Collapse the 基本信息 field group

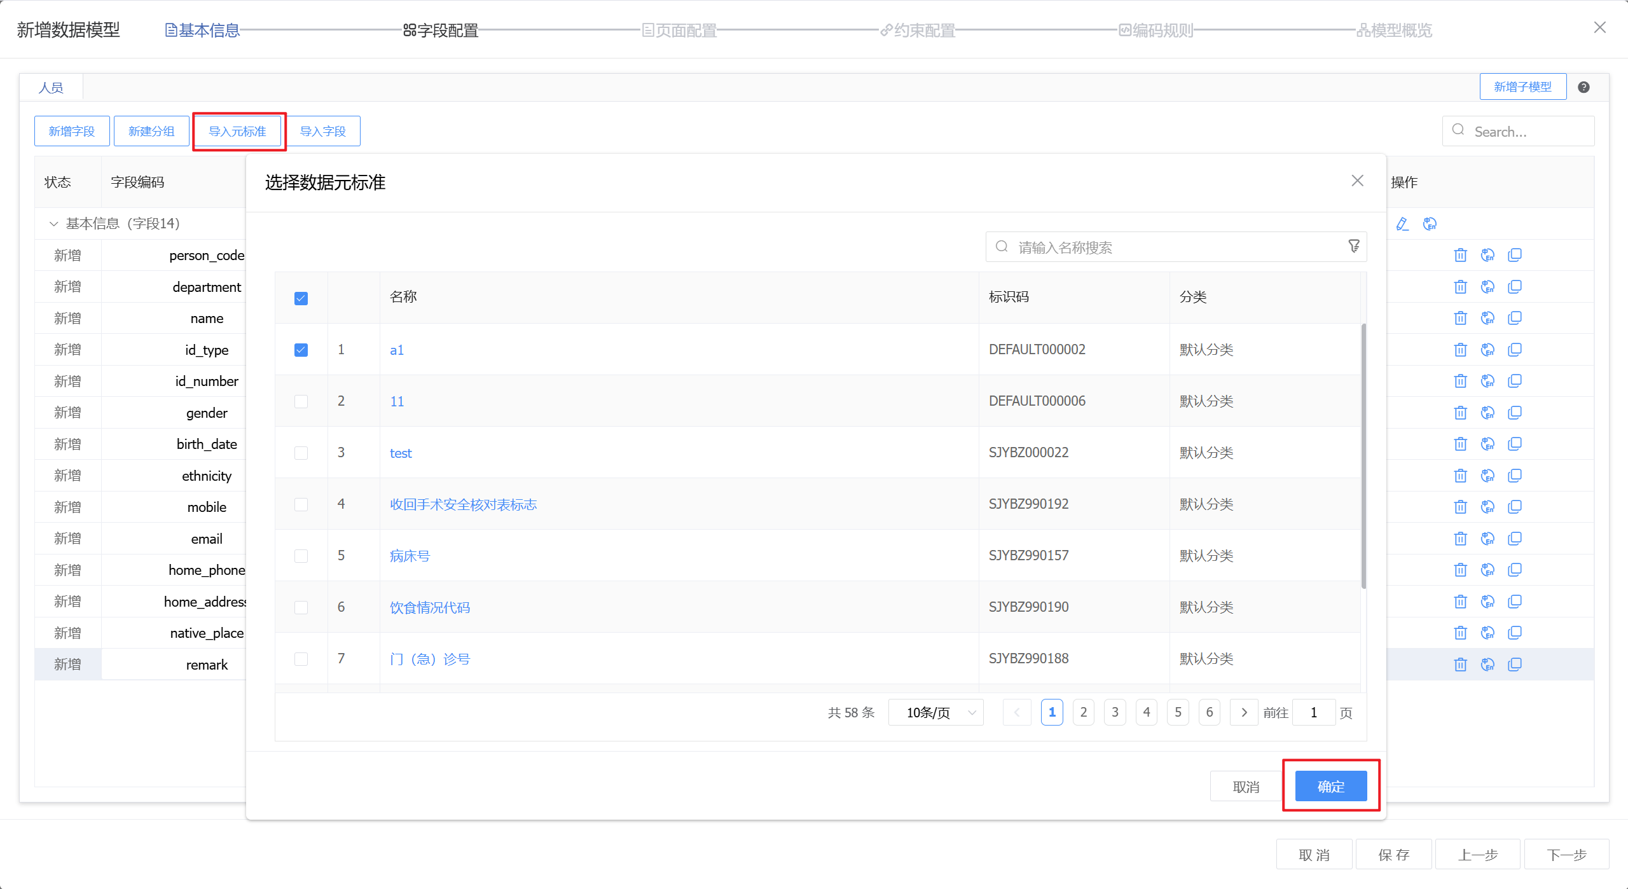pos(53,224)
